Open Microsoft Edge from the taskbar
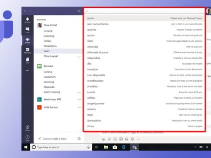 point(124,147)
